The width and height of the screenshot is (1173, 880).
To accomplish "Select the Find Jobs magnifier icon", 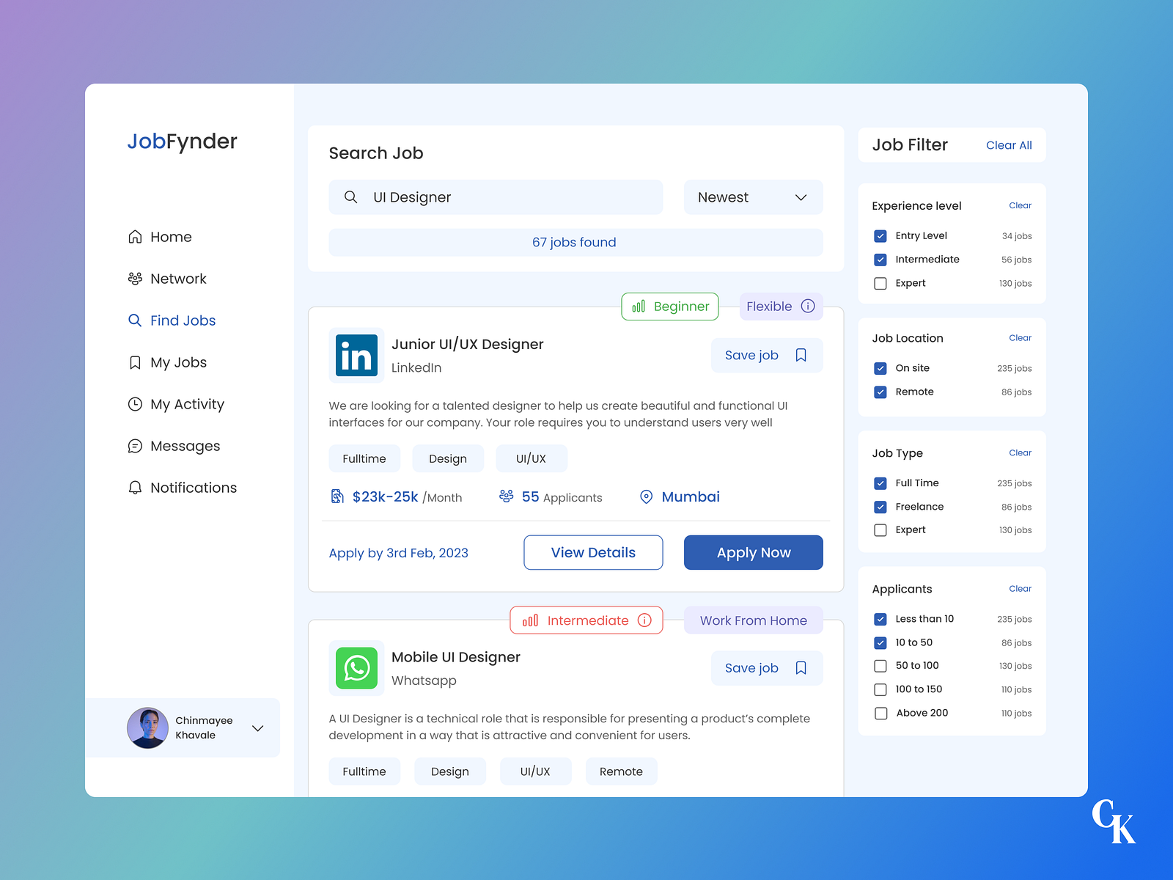I will click(x=135, y=320).
